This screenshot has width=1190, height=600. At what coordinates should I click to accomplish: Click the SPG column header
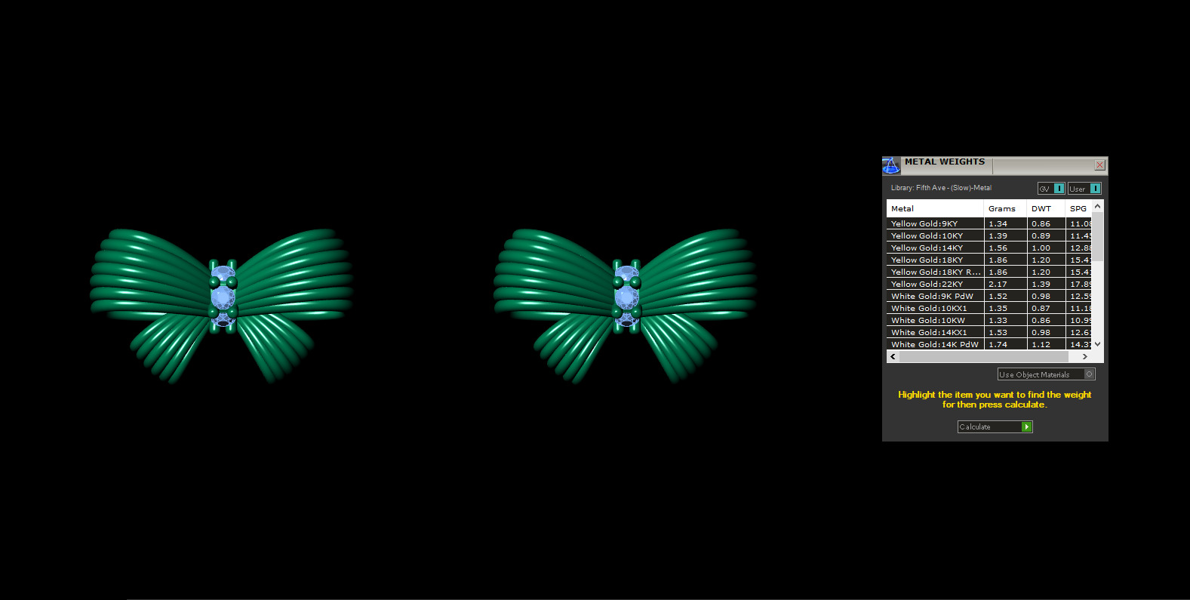click(1078, 208)
